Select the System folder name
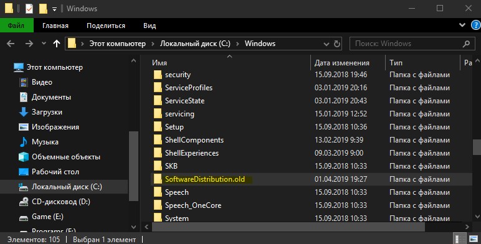Viewport: 481px width, 244px height. click(x=177, y=218)
